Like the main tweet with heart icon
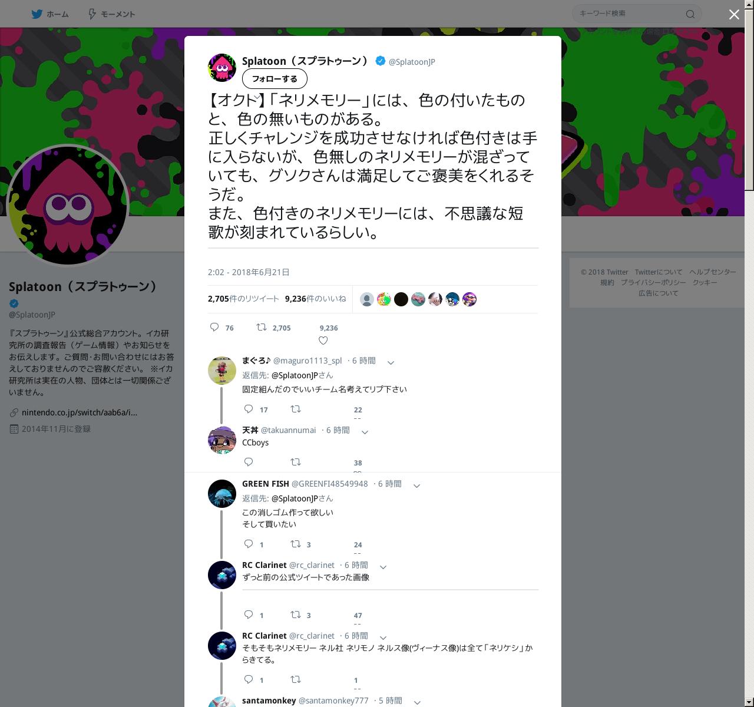This screenshot has height=707, width=754. click(323, 341)
